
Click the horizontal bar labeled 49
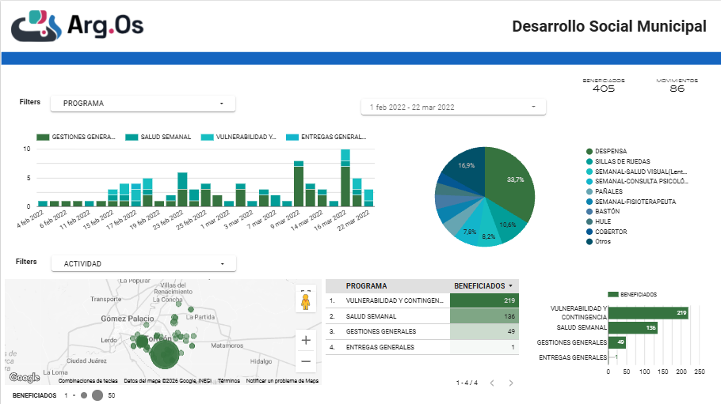617,342
